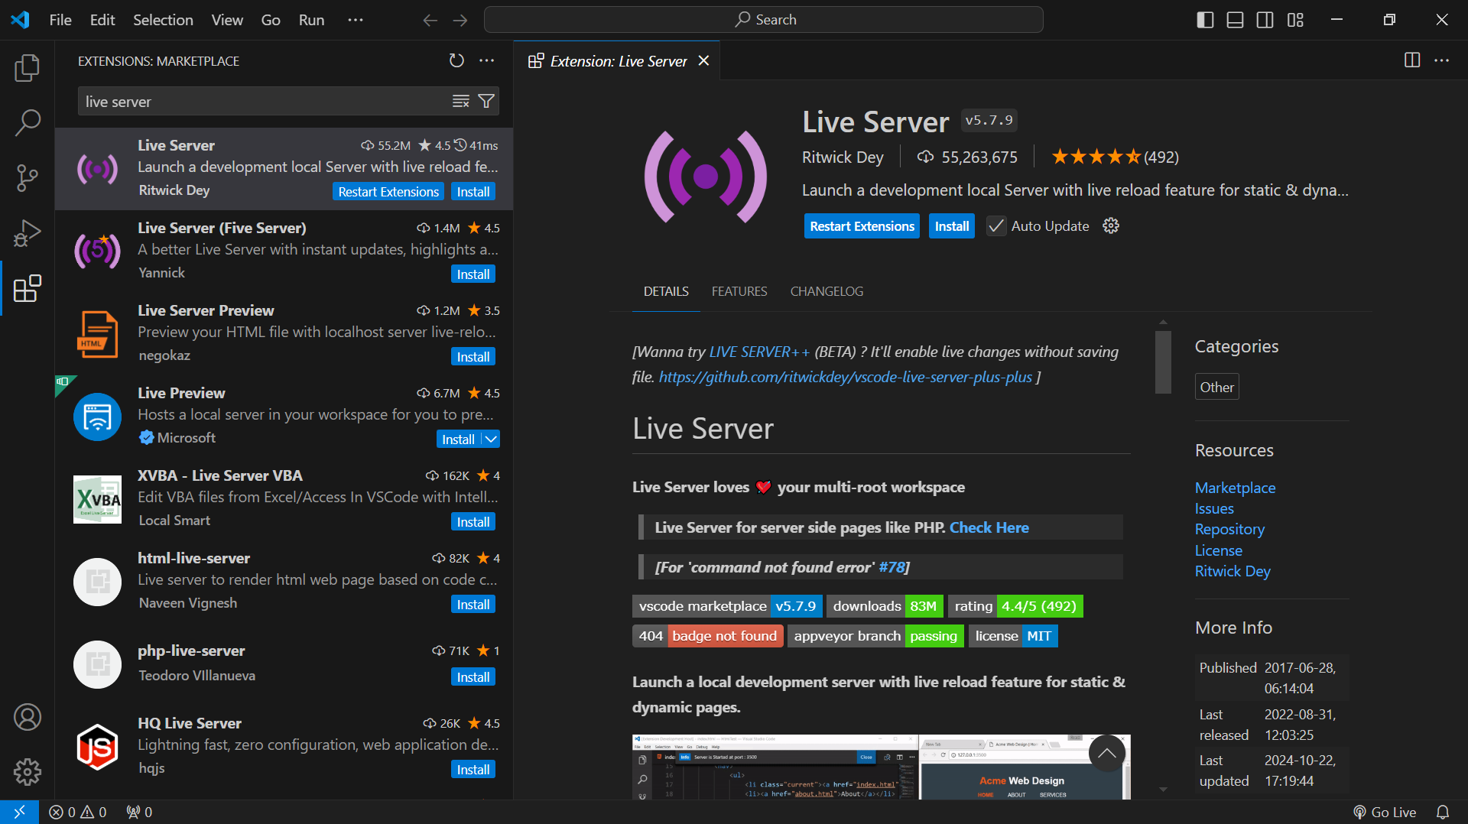Image resolution: width=1468 pixels, height=824 pixels.
Task: Open the remote window indicator in status bar
Action: click(x=19, y=812)
